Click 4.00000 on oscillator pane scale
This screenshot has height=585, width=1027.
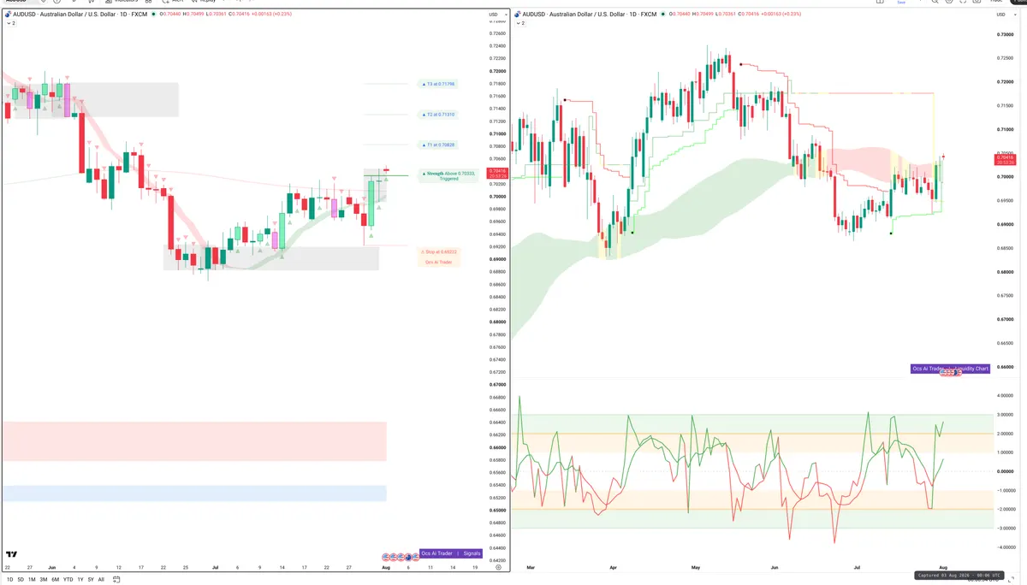(1006, 396)
